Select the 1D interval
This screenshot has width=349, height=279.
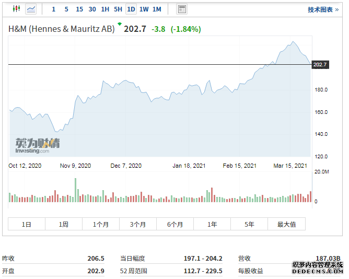click(x=131, y=9)
